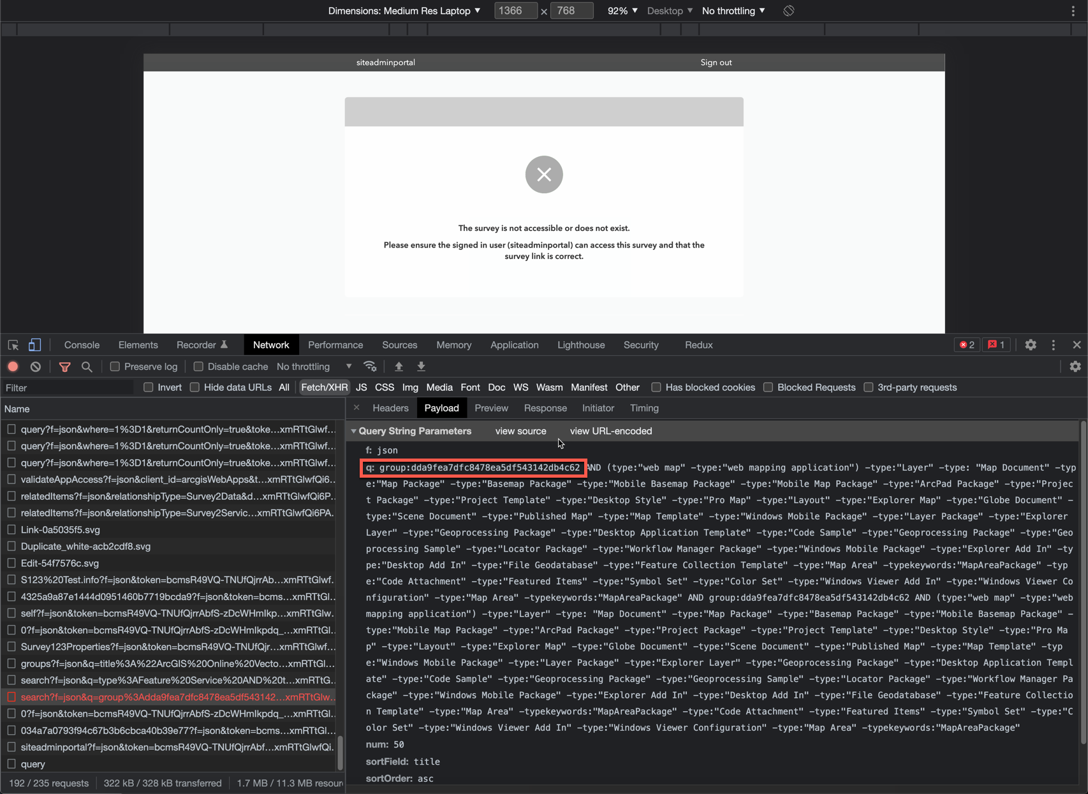Stop recording network log
The image size is (1088, 794).
coord(13,366)
